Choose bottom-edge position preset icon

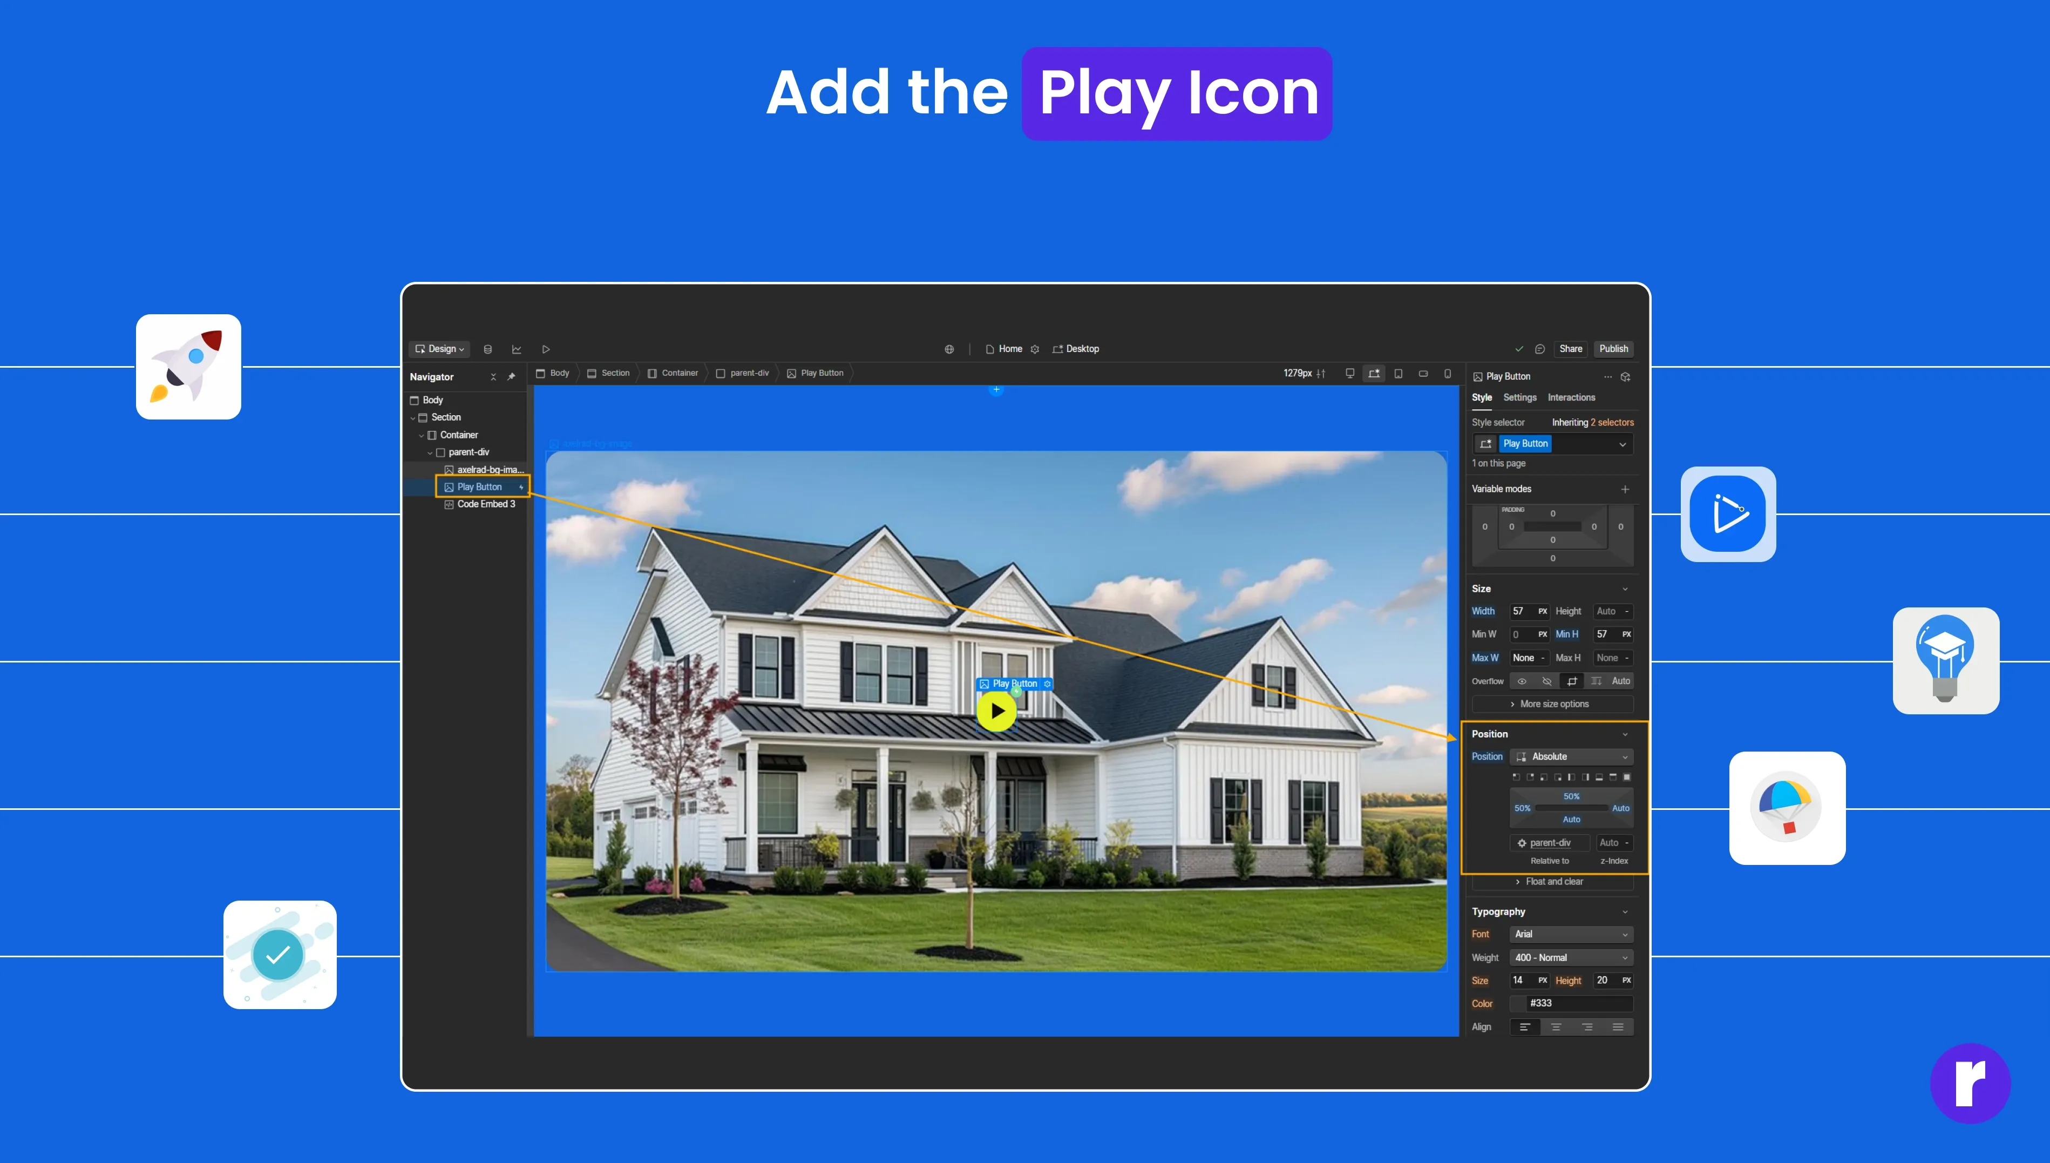[x=1599, y=777]
